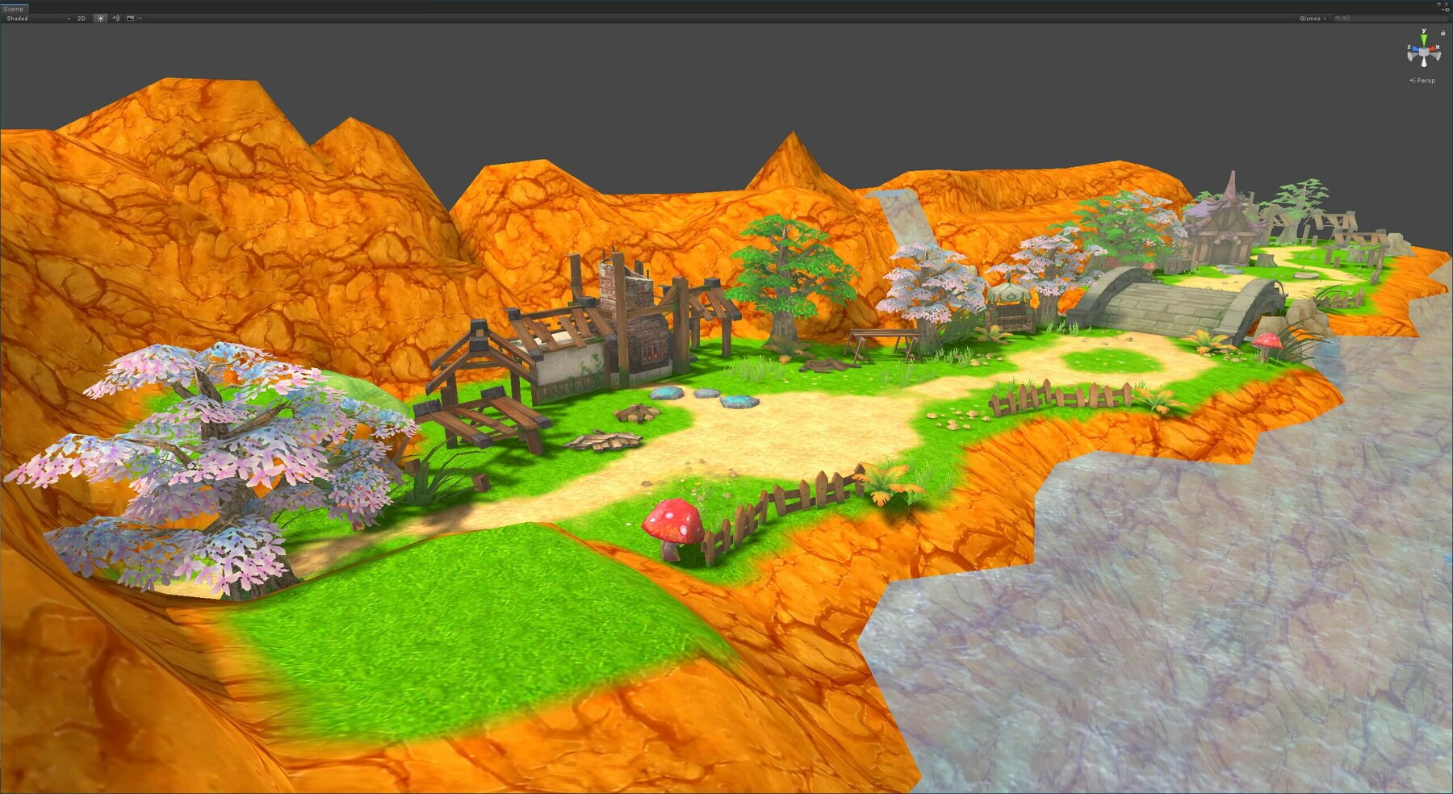Open the Gizmos dropdown

tap(1311, 18)
